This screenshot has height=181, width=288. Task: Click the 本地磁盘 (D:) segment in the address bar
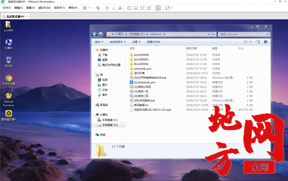pyautogui.click(x=137, y=34)
